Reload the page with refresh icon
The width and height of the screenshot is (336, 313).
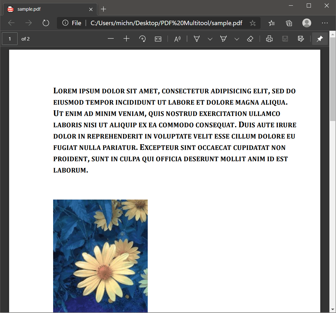(x=46, y=23)
